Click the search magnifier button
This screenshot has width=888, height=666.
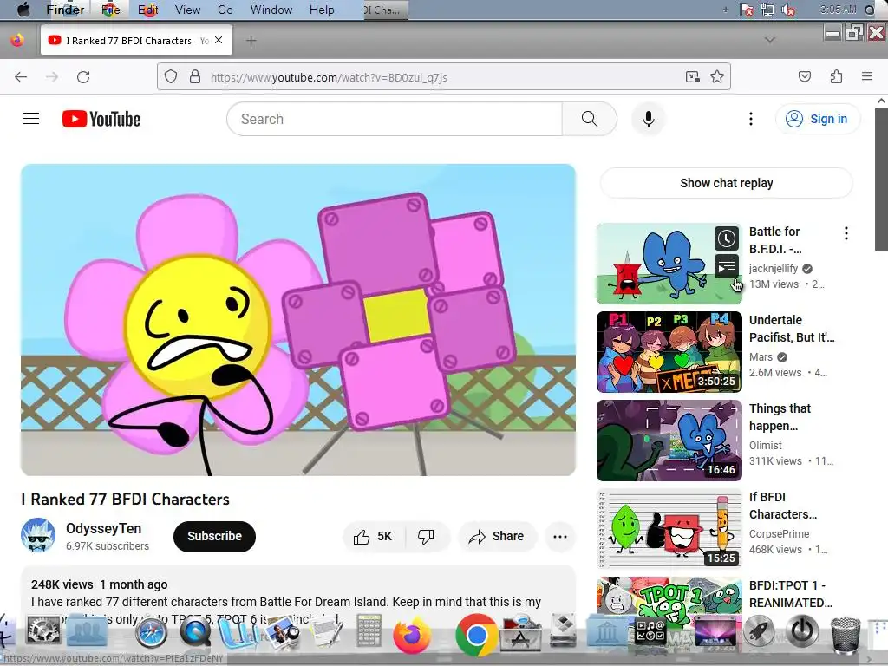[589, 119]
